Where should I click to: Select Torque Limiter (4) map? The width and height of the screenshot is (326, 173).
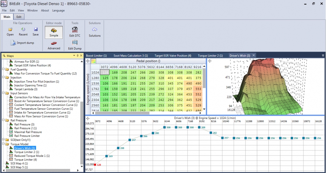25,160
